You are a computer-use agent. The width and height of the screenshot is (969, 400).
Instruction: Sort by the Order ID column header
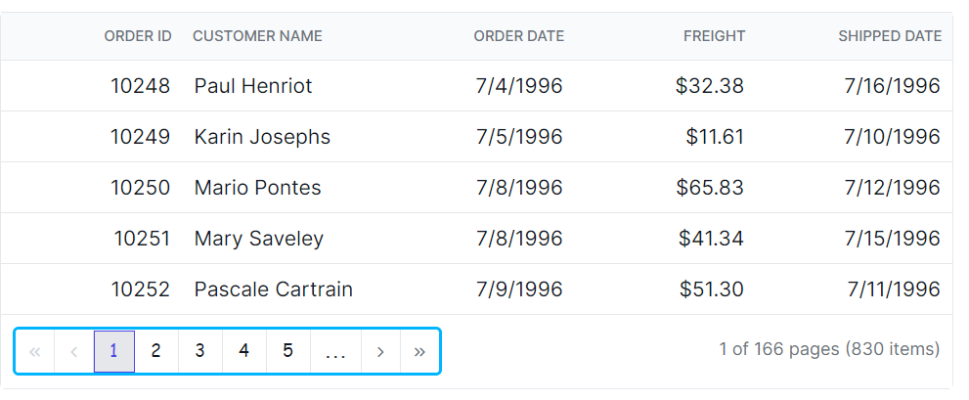pyautogui.click(x=138, y=36)
